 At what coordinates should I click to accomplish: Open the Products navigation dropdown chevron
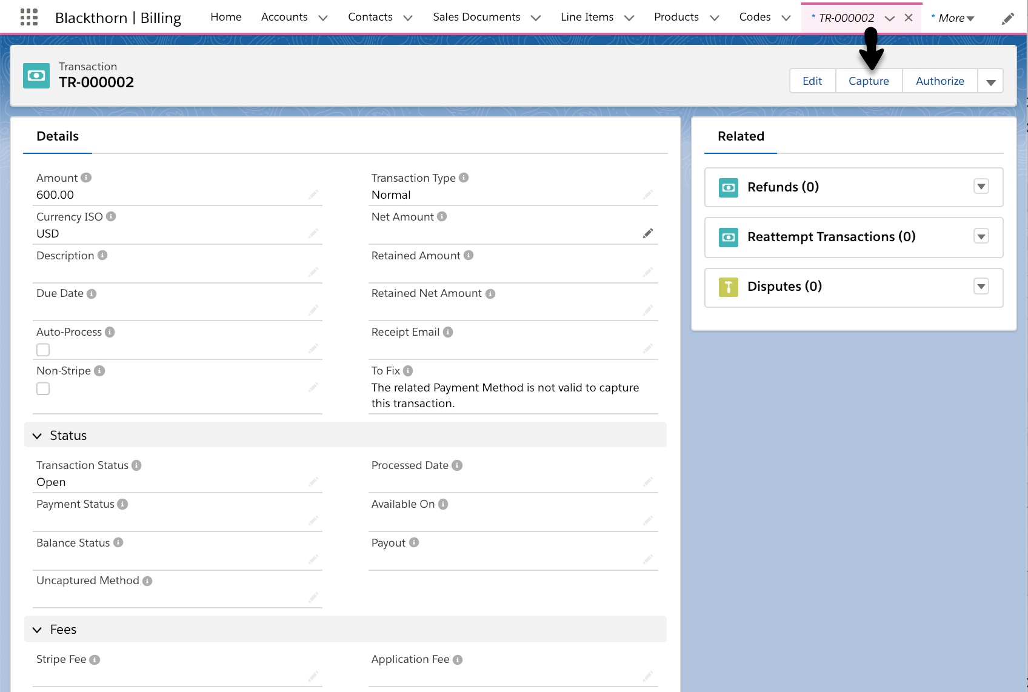click(x=715, y=18)
